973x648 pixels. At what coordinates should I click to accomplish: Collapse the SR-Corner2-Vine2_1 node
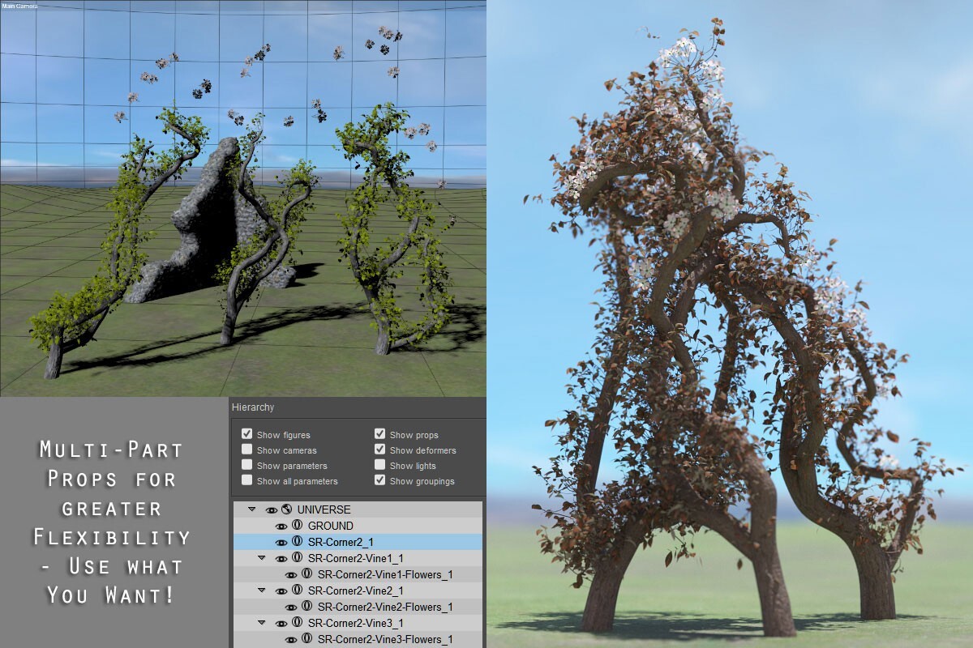point(261,590)
